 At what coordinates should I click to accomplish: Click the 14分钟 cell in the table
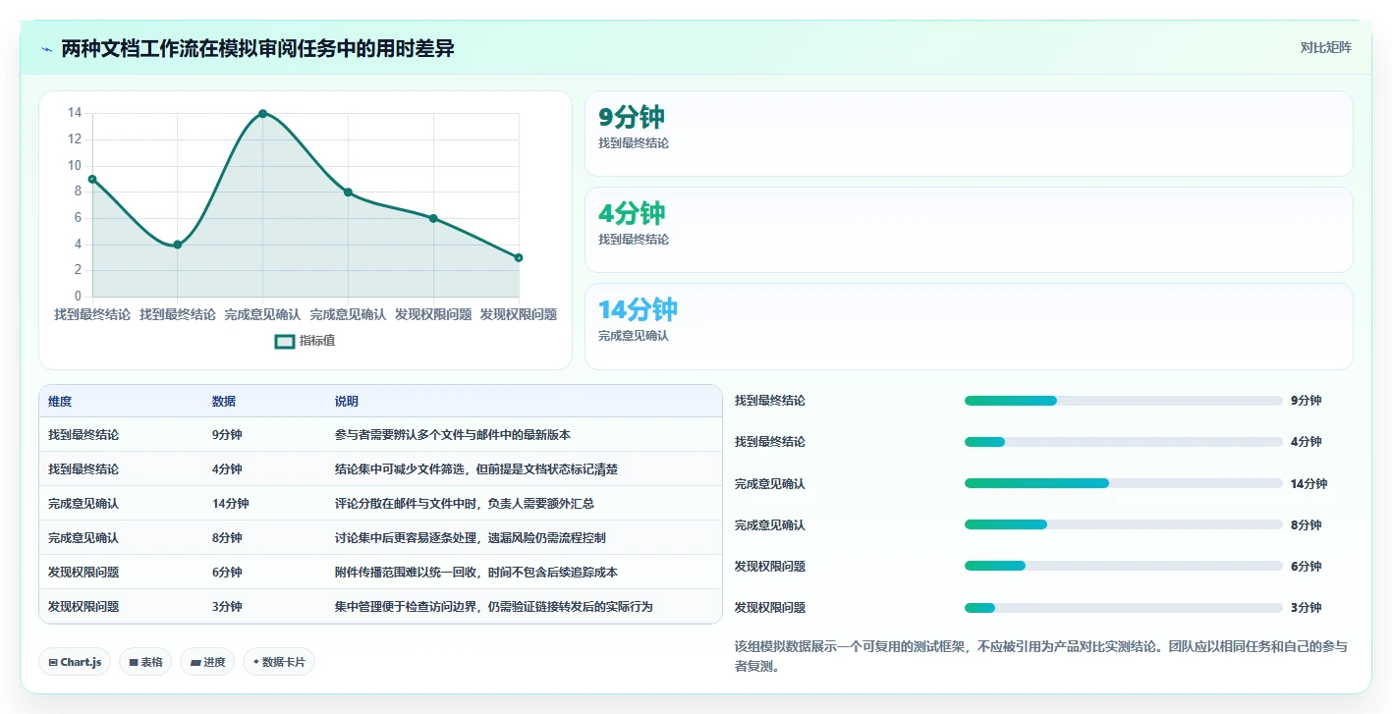tap(230, 504)
